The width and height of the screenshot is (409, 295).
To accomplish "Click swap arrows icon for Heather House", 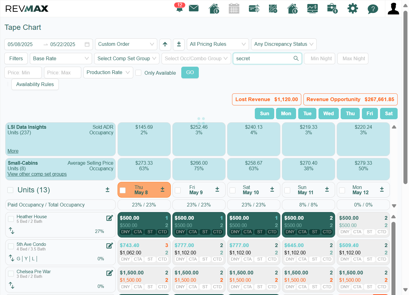I will 12,230.
